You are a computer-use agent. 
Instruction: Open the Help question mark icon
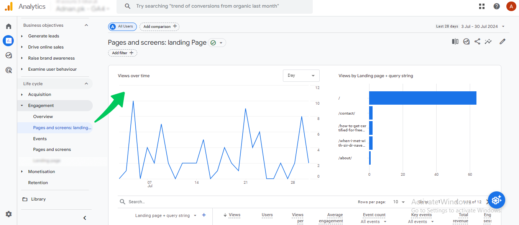496,6
